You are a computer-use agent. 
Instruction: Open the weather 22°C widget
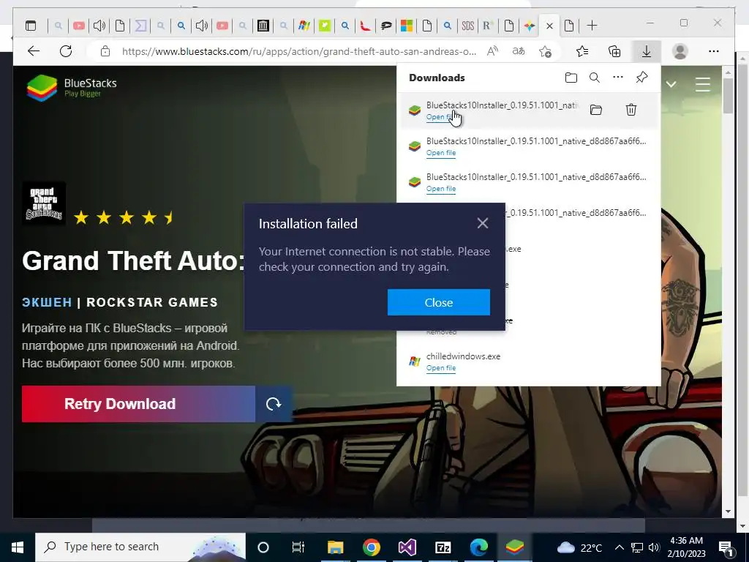[x=579, y=547]
